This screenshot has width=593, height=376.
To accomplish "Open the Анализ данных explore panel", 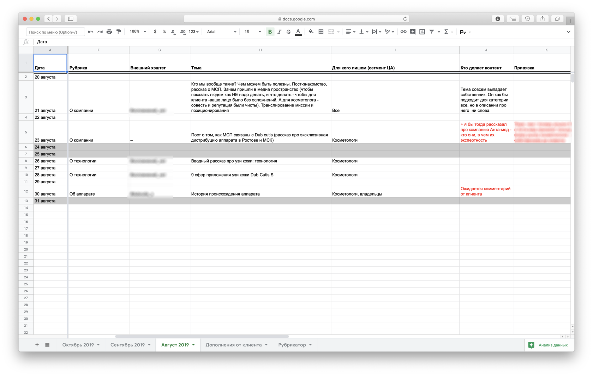I will (548, 345).
